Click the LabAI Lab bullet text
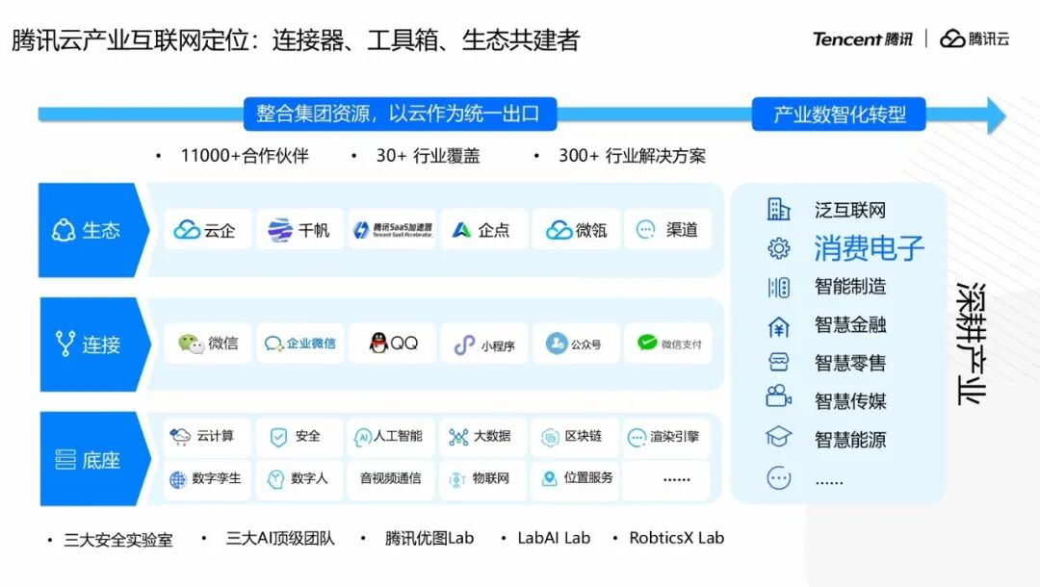The image size is (1040, 587). point(554,538)
